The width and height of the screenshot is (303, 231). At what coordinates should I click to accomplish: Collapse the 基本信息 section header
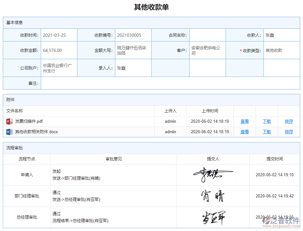(13, 22)
